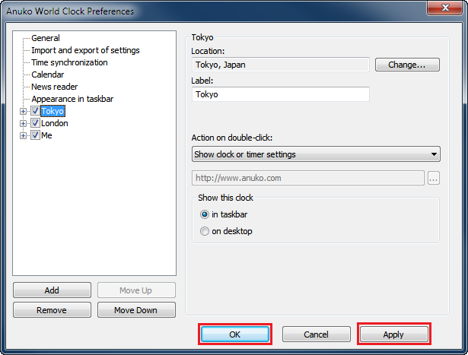Open the Action on double-click dropdown
The image size is (468, 355).
pos(316,154)
